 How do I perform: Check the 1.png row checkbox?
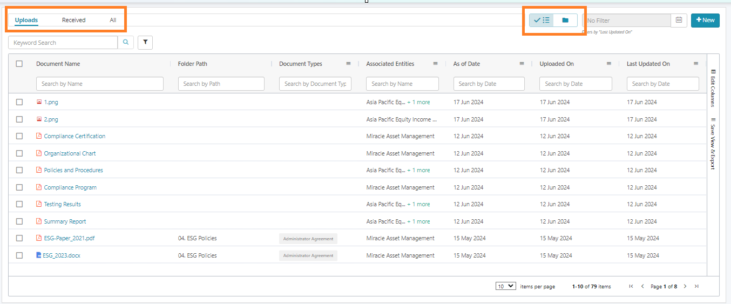(19, 102)
